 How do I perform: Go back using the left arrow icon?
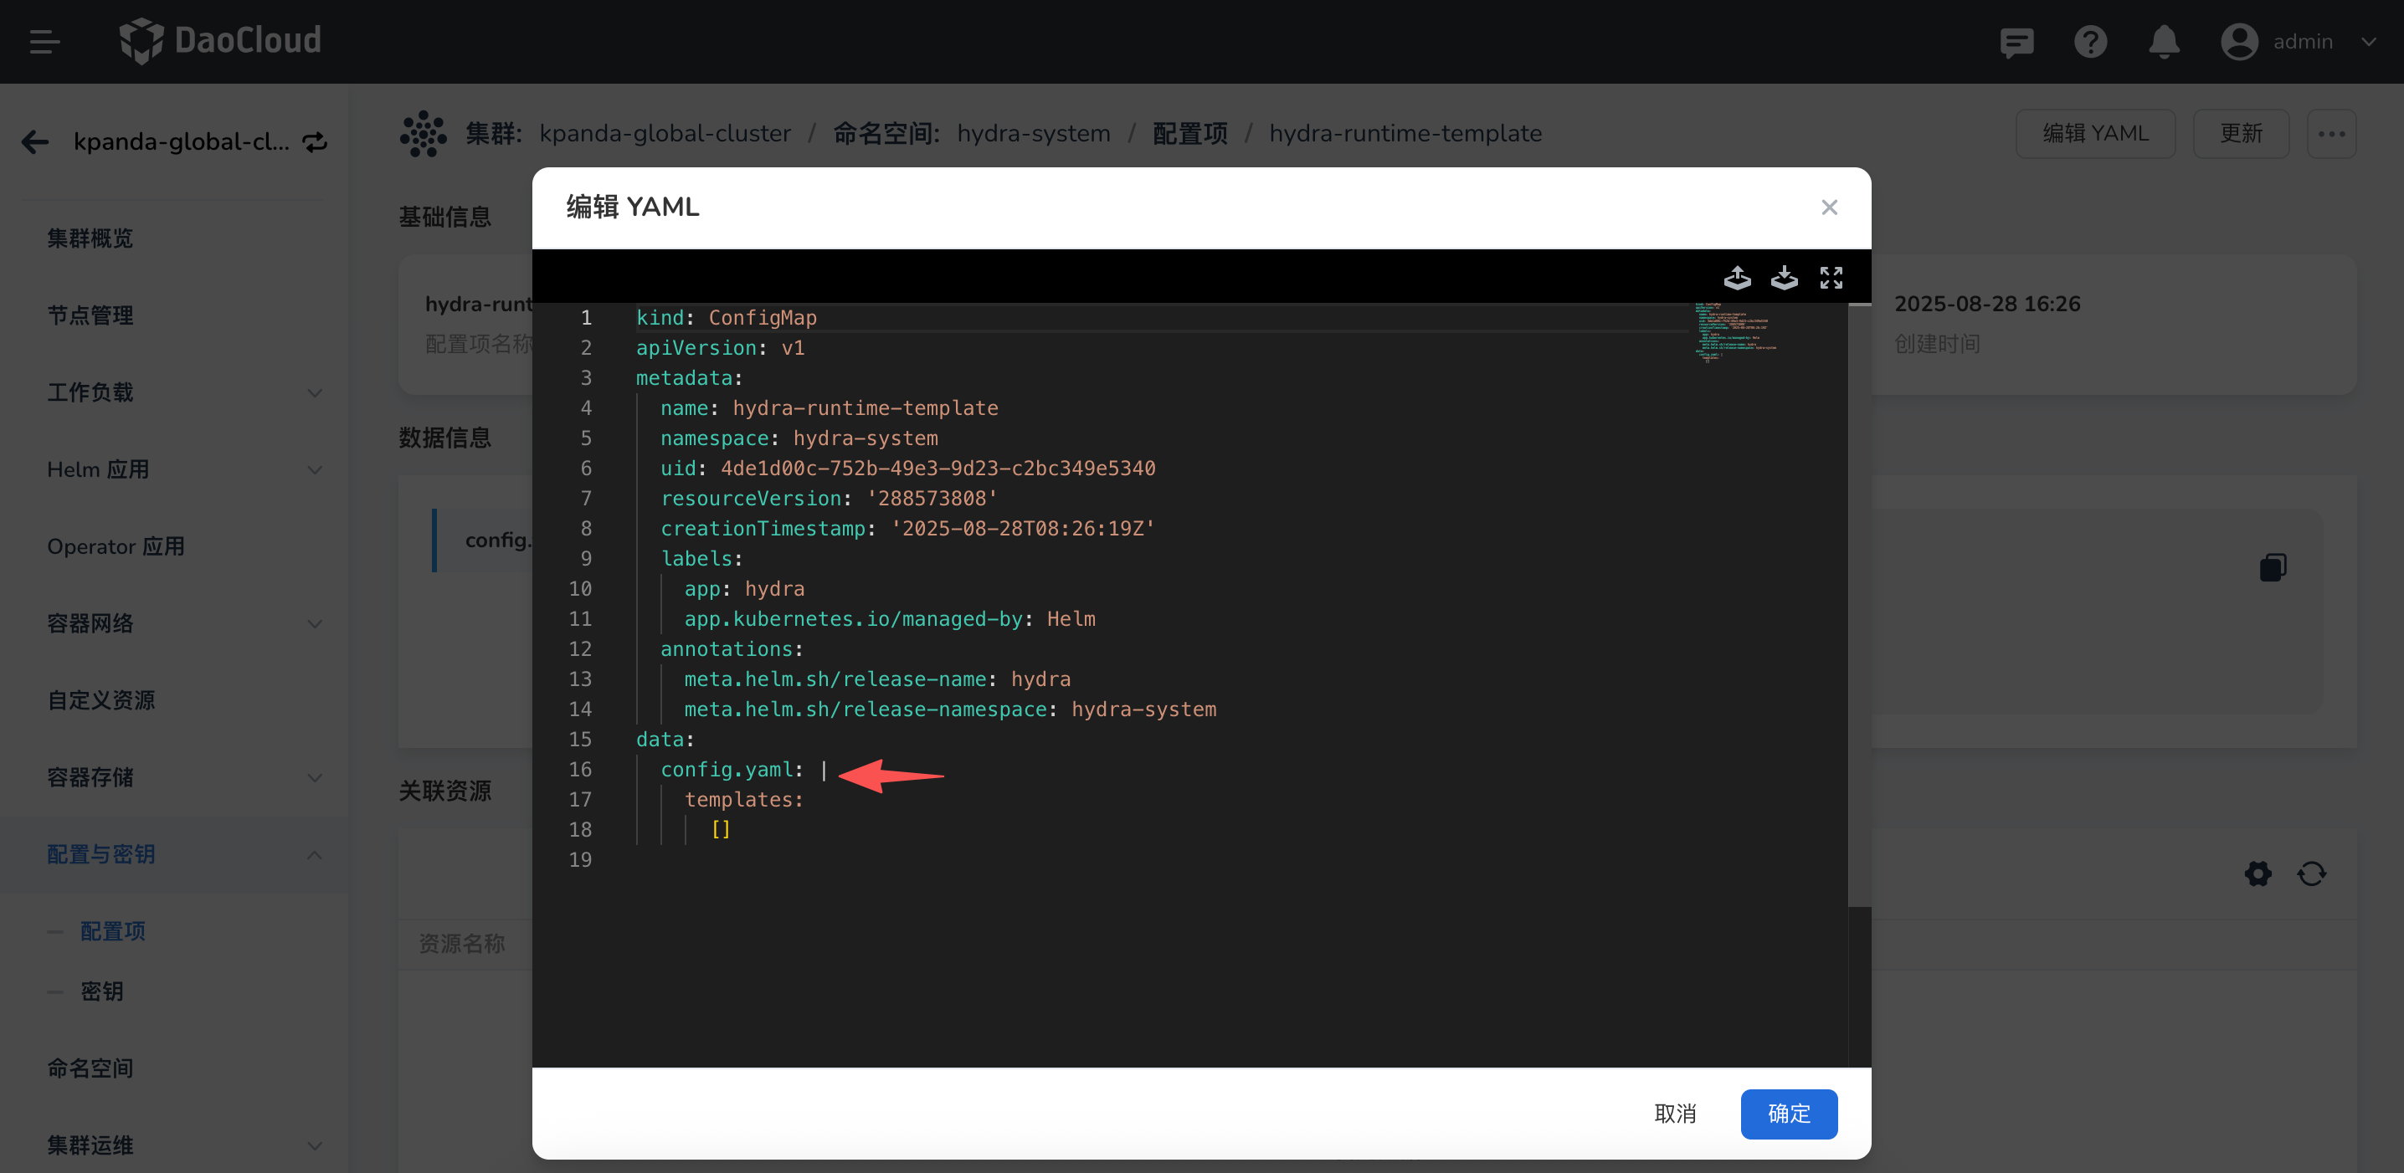(x=35, y=141)
